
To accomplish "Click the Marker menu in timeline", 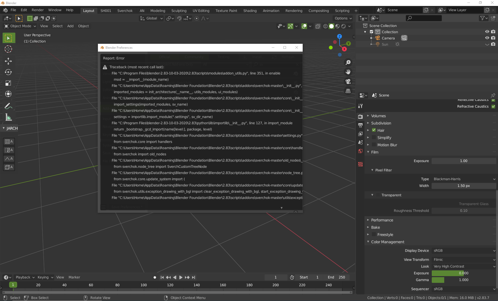I will tap(74, 277).
